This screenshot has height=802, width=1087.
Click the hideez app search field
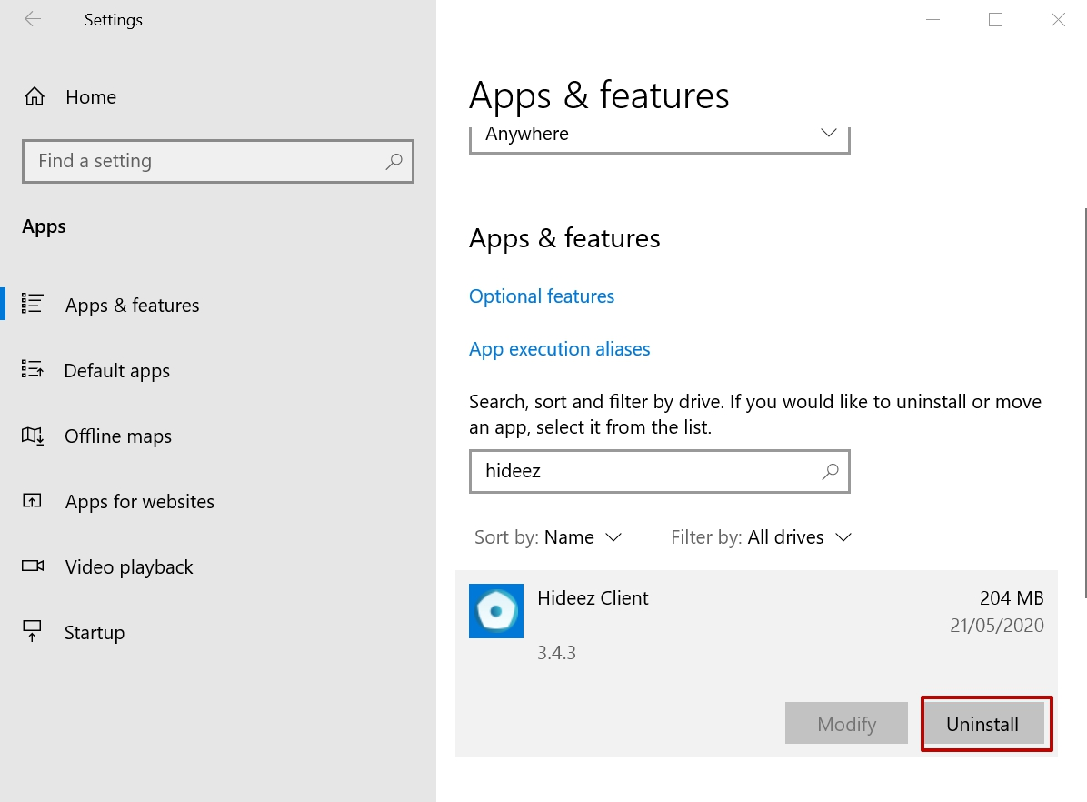point(645,471)
